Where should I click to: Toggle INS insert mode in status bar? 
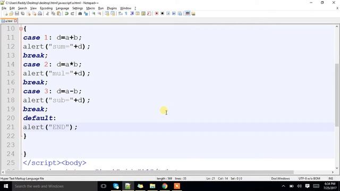[330, 178]
